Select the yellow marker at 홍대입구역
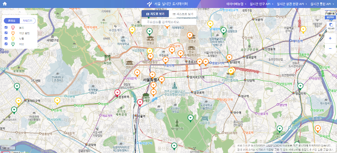The image size is (337, 153). click(19, 101)
